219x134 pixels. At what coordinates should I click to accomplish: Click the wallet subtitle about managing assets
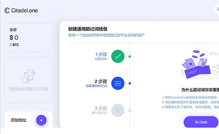click(x=107, y=35)
